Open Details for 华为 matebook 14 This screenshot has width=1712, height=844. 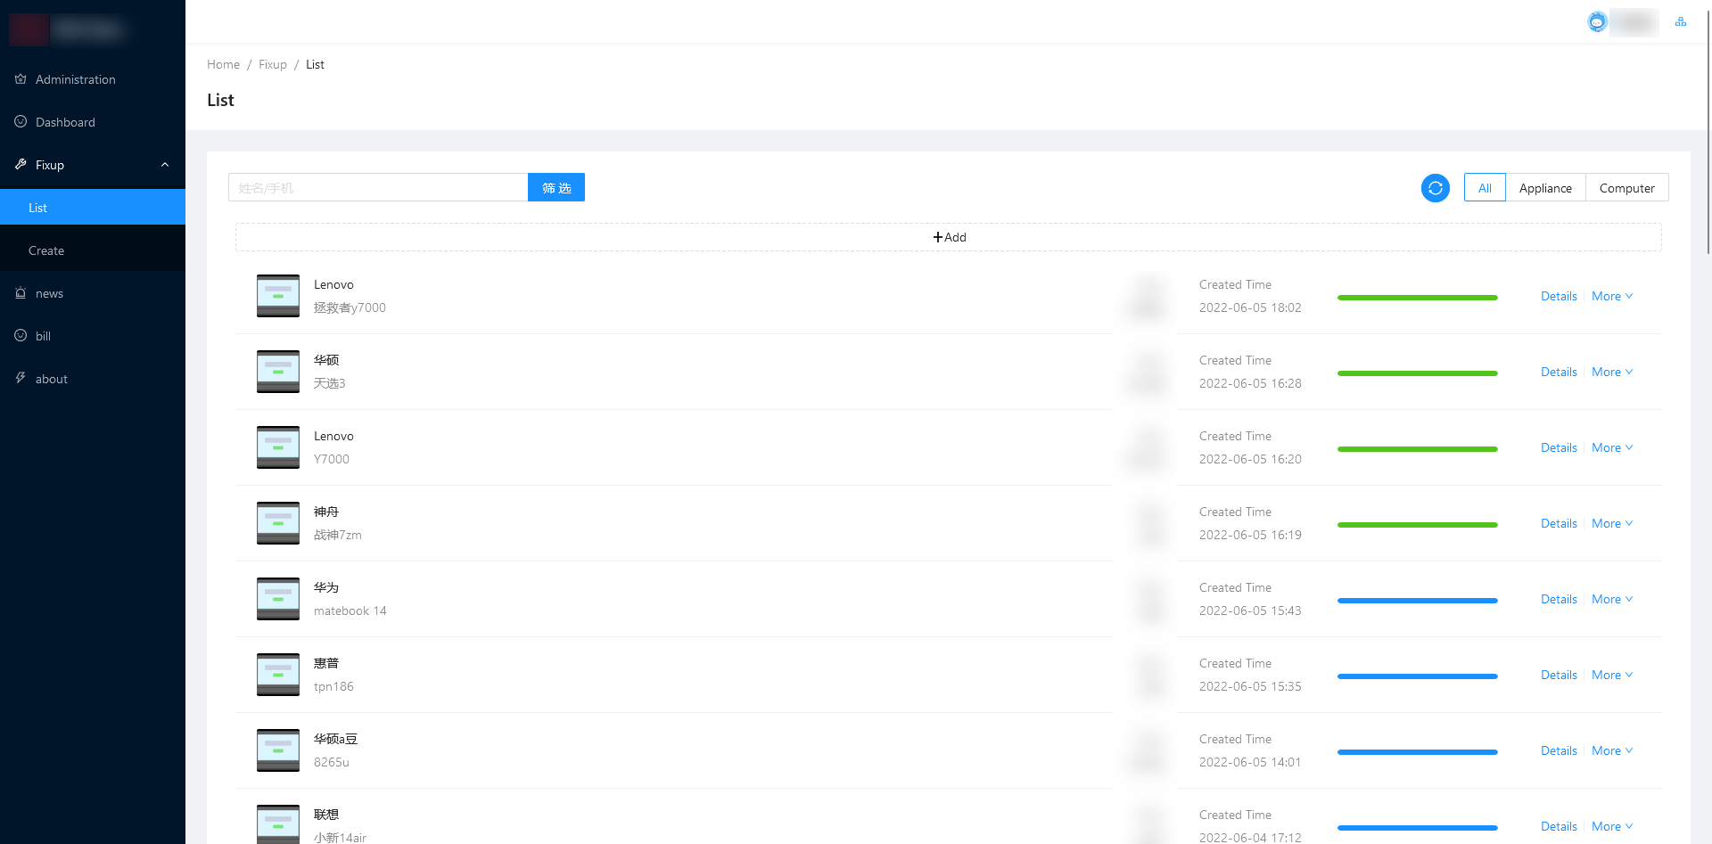tap(1559, 599)
